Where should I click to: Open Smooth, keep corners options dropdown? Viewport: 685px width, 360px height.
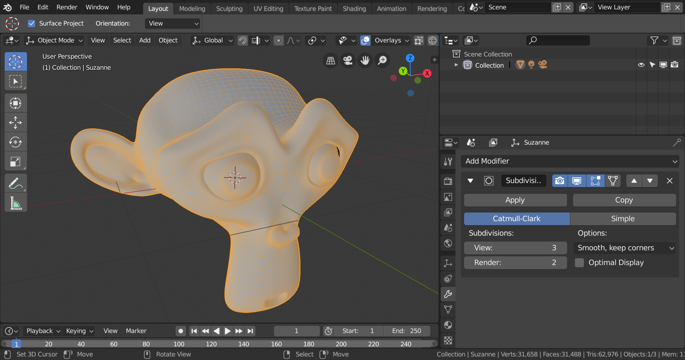click(x=625, y=248)
